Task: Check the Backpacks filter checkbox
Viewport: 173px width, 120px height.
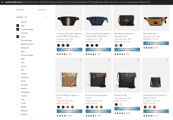Action: [18, 48]
